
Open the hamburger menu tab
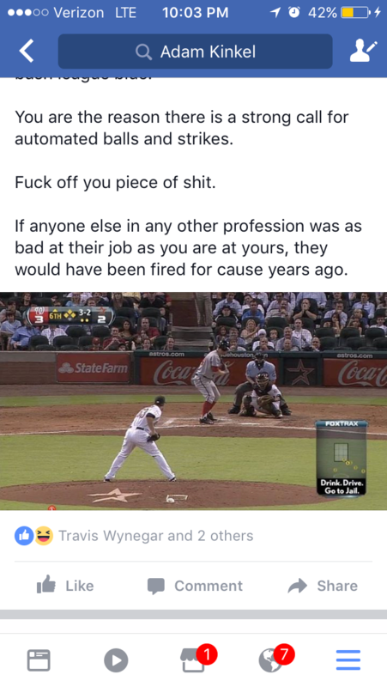click(348, 660)
